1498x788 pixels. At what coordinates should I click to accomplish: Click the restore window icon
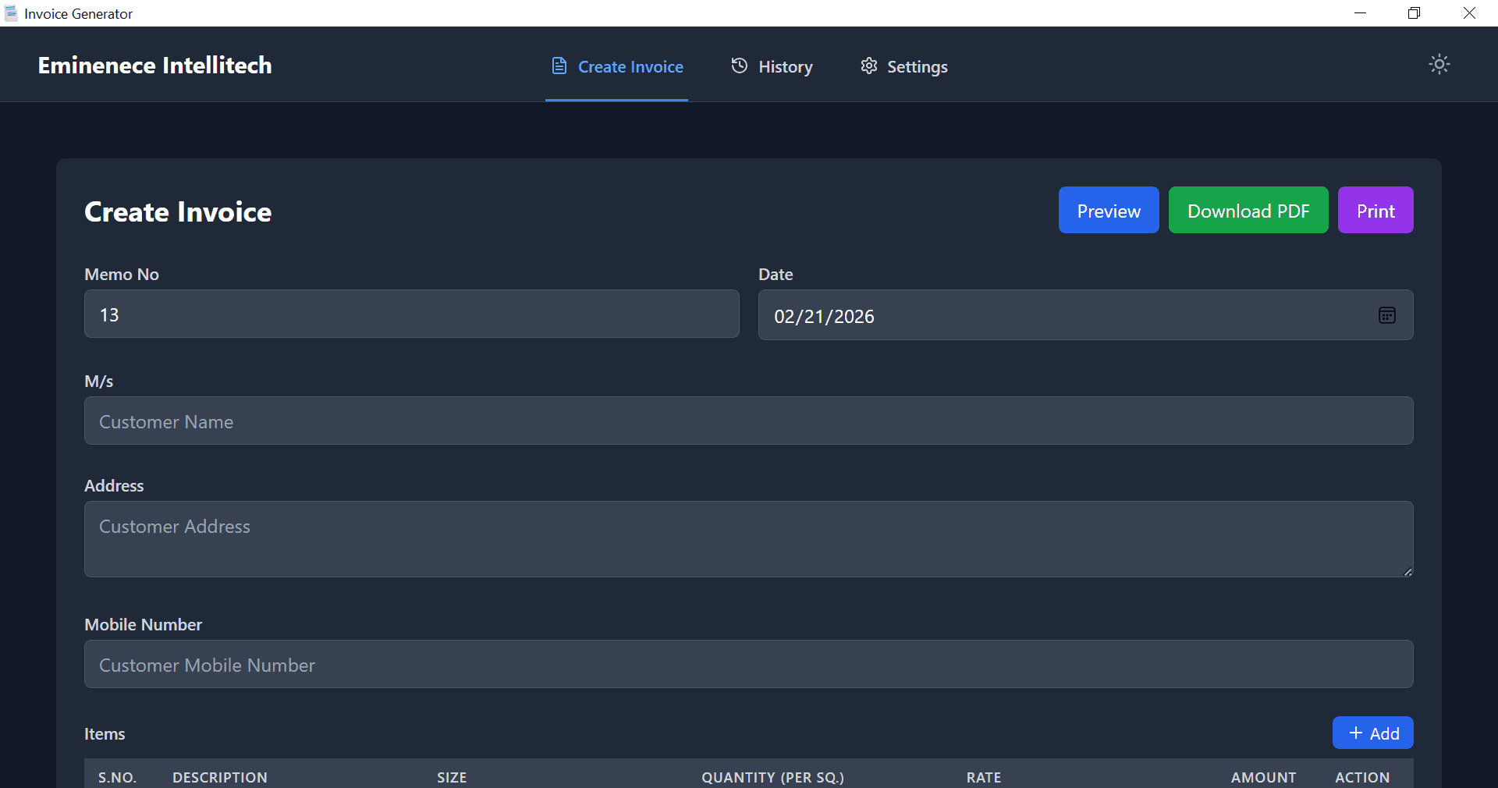[x=1414, y=12]
